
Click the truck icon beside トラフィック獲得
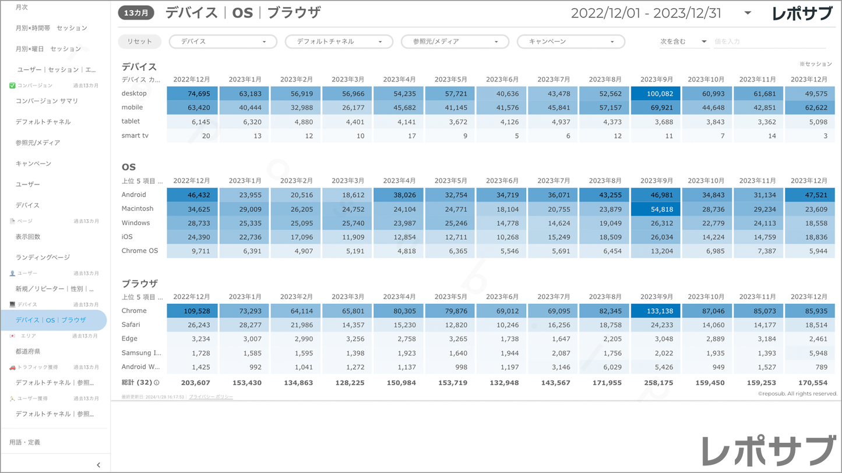click(x=12, y=368)
